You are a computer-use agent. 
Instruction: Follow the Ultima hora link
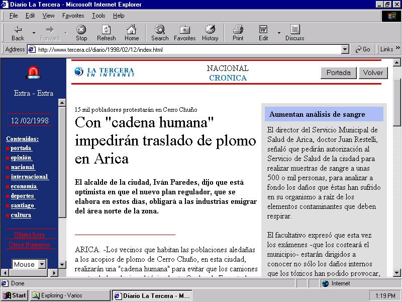tap(29, 235)
